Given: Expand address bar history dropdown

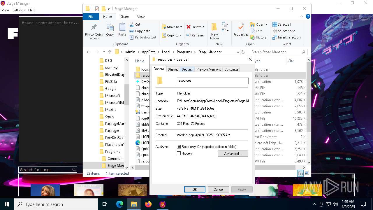Looking at the screenshot, I should (x=238, y=52).
